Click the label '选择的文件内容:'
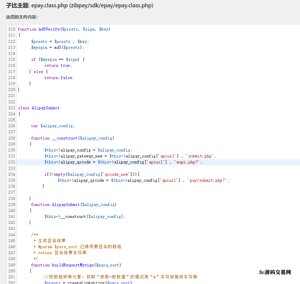 tap(22, 17)
